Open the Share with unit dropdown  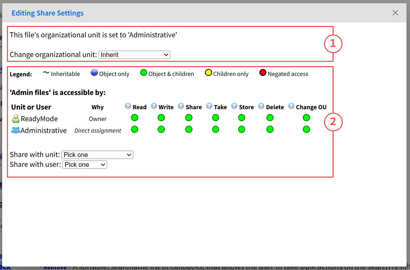pyautogui.click(x=97, y=155)
